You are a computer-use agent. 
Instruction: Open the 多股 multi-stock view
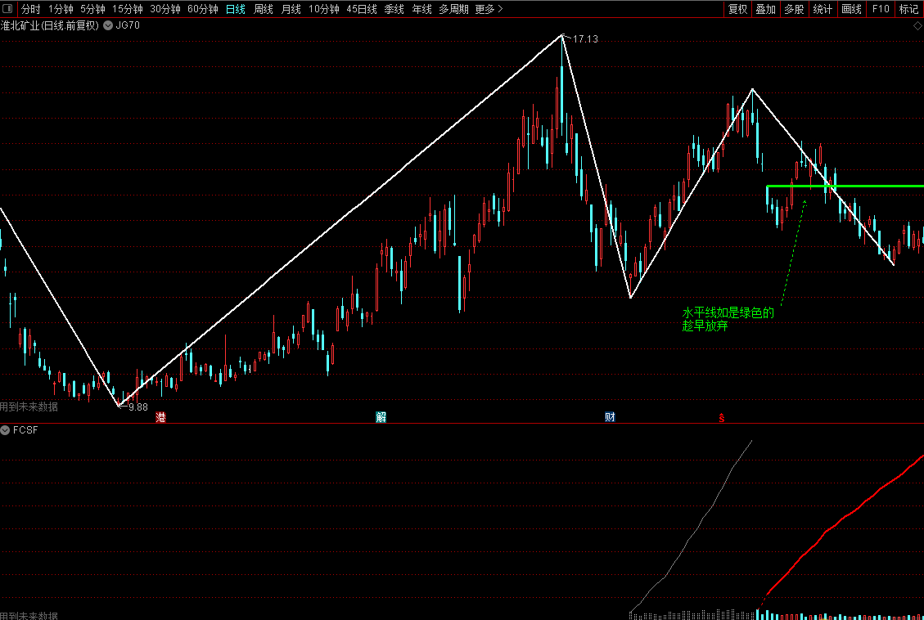pyautogui.click(x=795, y=9)
